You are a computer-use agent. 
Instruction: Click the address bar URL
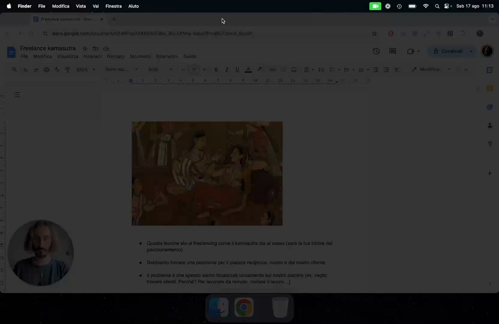152,34
